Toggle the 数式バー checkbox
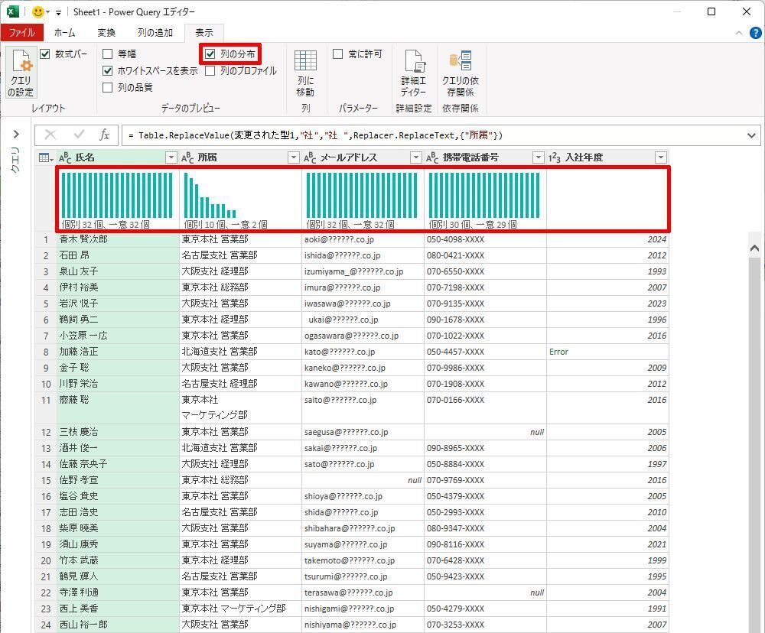 (45, 54)
